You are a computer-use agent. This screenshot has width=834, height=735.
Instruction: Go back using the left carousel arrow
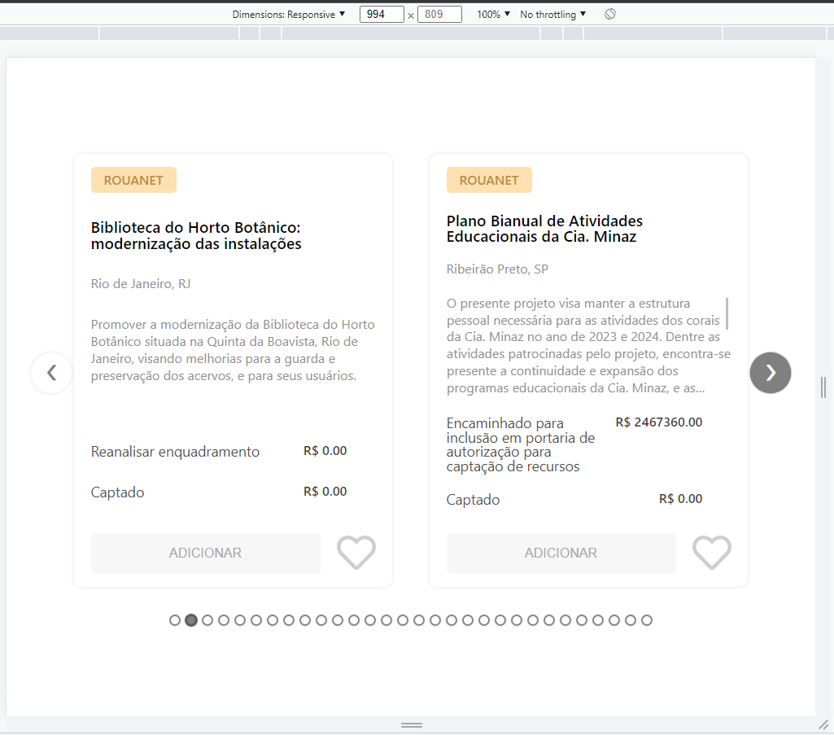(50, 372)
